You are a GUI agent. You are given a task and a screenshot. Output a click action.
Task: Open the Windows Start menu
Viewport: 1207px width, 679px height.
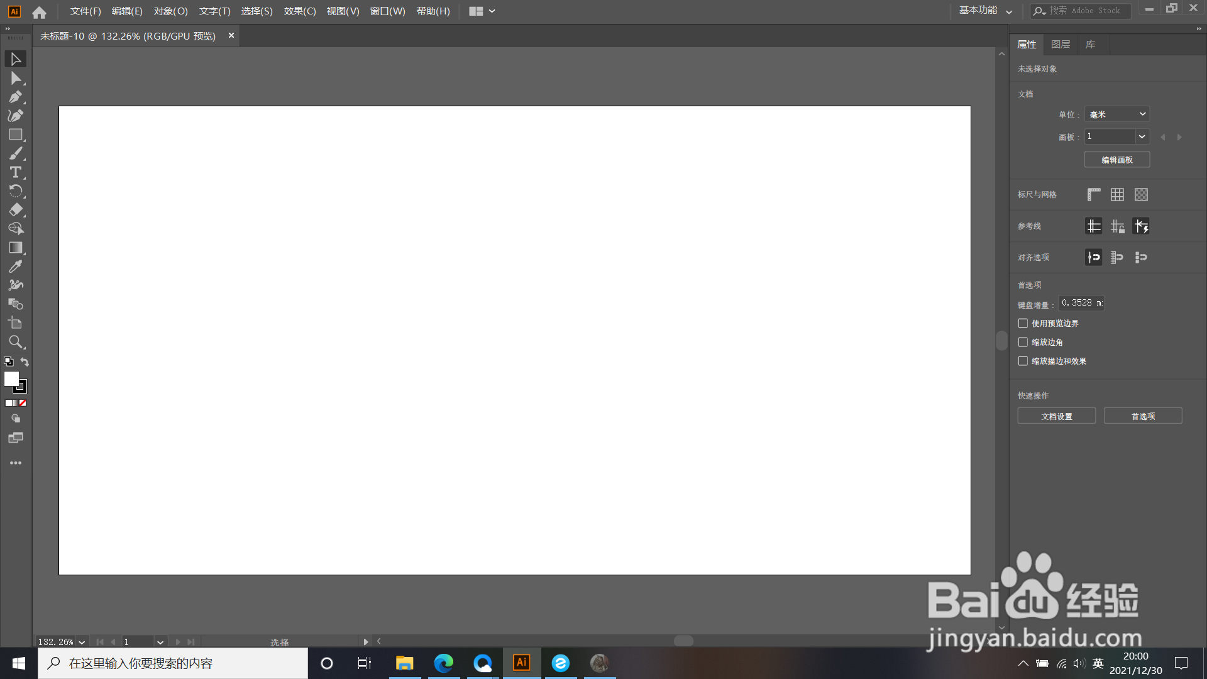click(x=19, y=663)
